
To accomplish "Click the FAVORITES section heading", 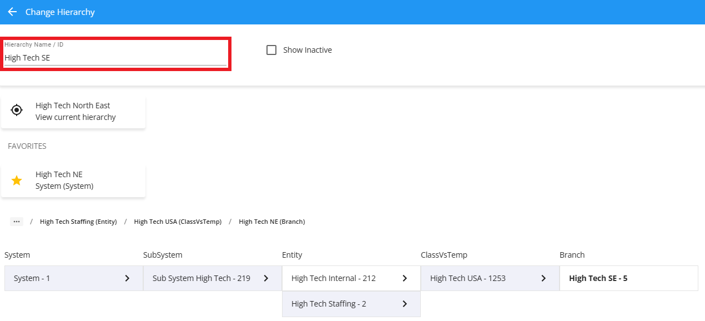I will 27,146.
